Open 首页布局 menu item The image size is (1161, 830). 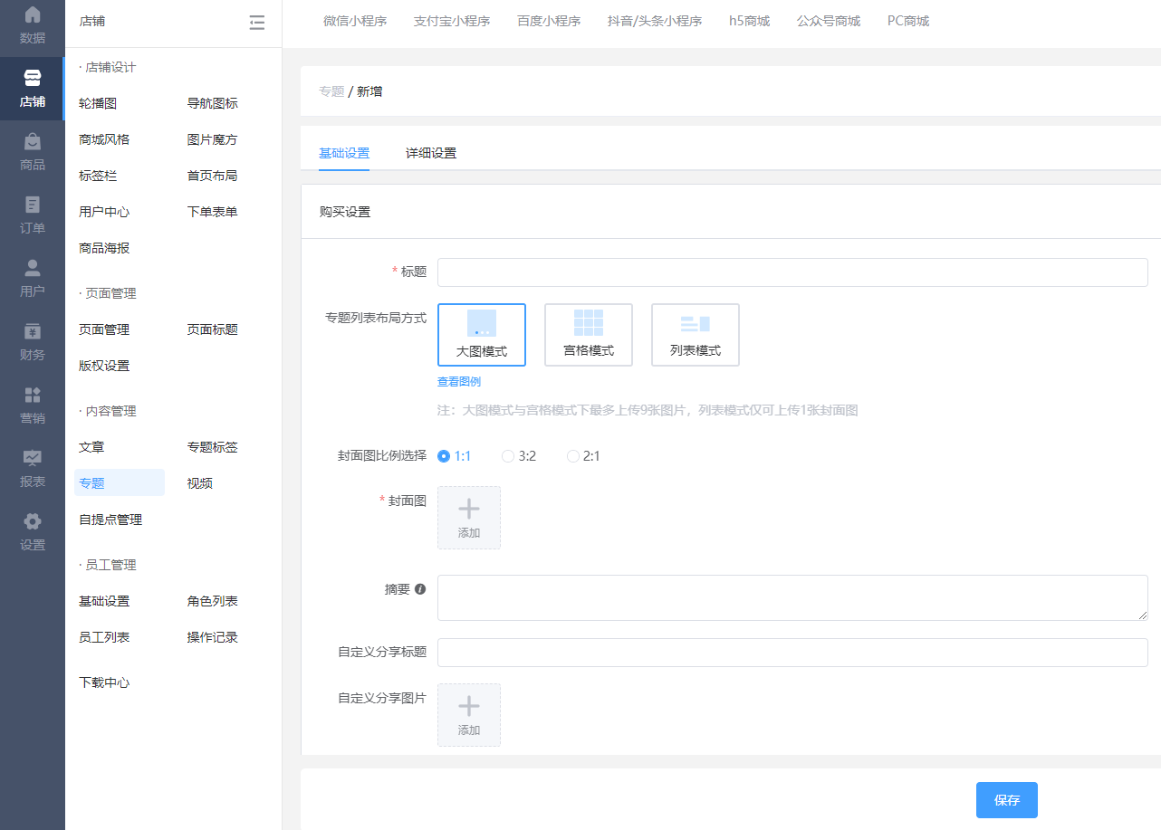coord(213,176)
